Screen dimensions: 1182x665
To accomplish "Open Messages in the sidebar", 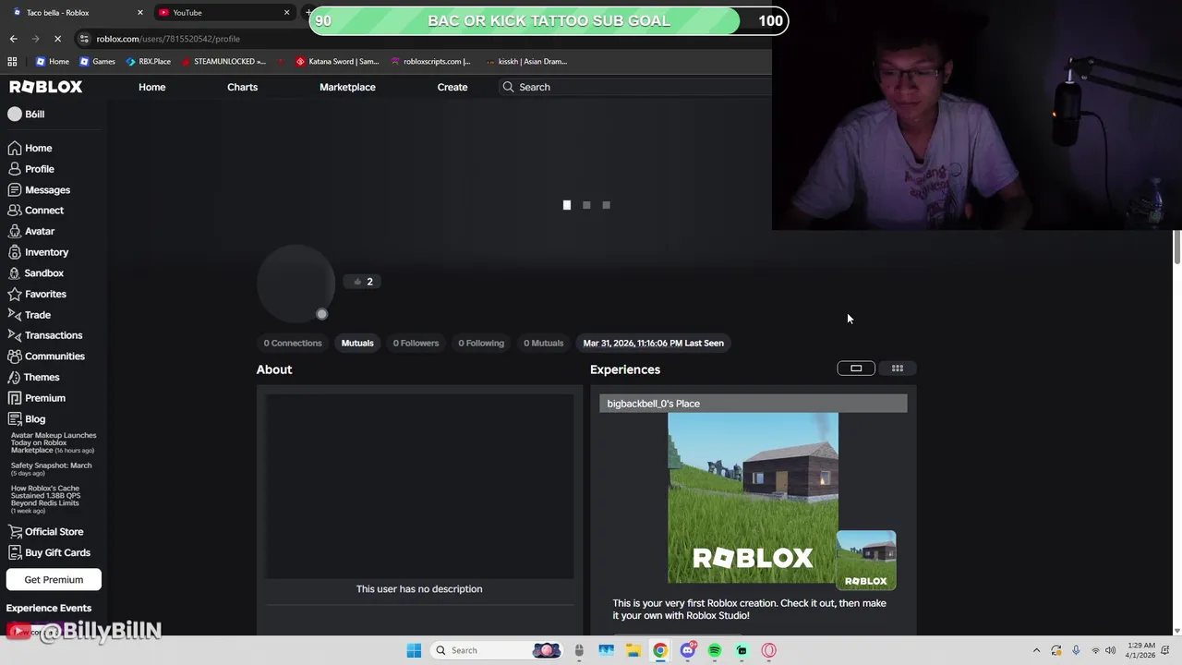I will [x=39, y=189].
